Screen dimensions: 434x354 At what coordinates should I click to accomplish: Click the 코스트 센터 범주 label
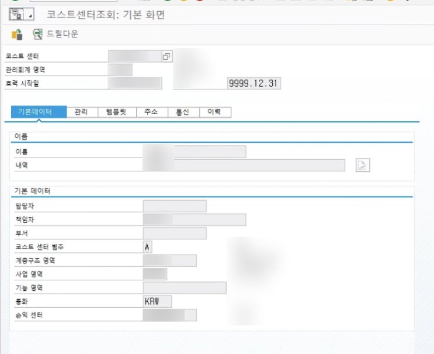point(40,247)
